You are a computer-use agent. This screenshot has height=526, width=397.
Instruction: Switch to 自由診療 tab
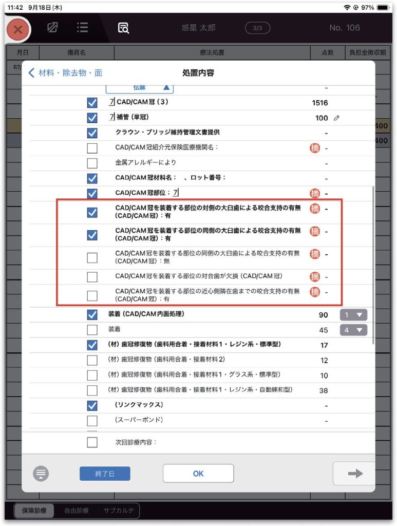[x=76, y=511]
